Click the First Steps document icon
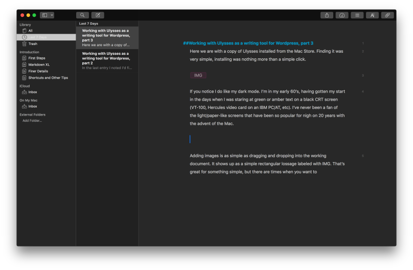413x270 pixels. 24,58
